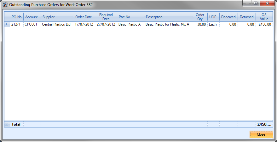Click the Returned column header
The width and height of the screenshot is (277, 142).
(246, 17)
